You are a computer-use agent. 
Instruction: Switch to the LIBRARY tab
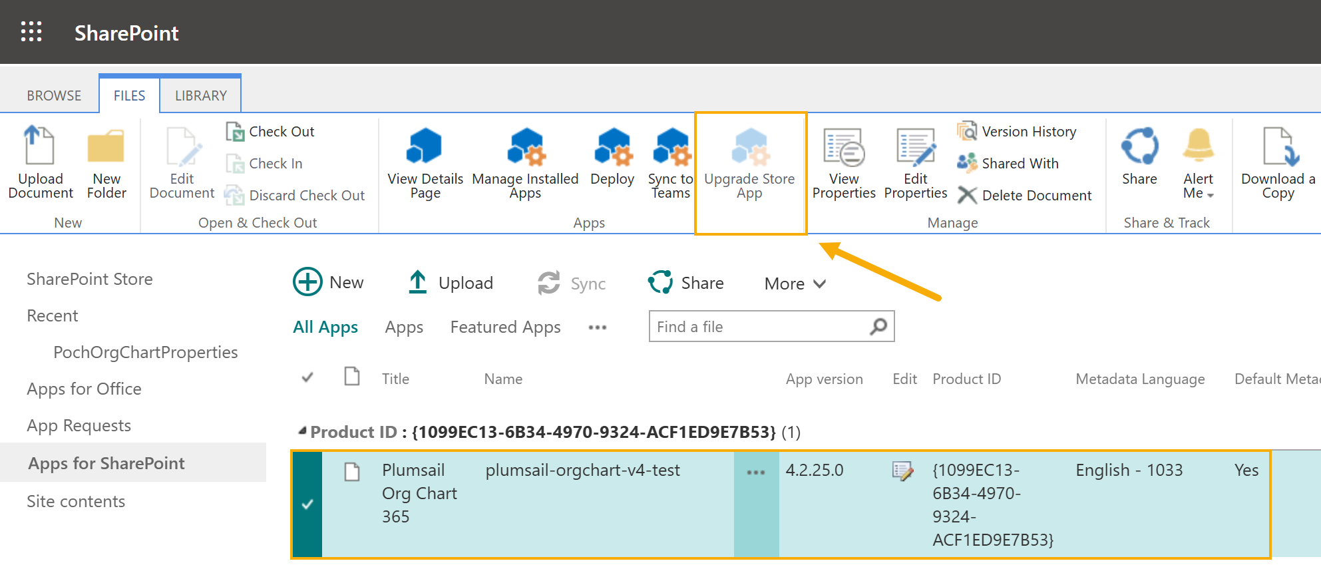[201, 96]
